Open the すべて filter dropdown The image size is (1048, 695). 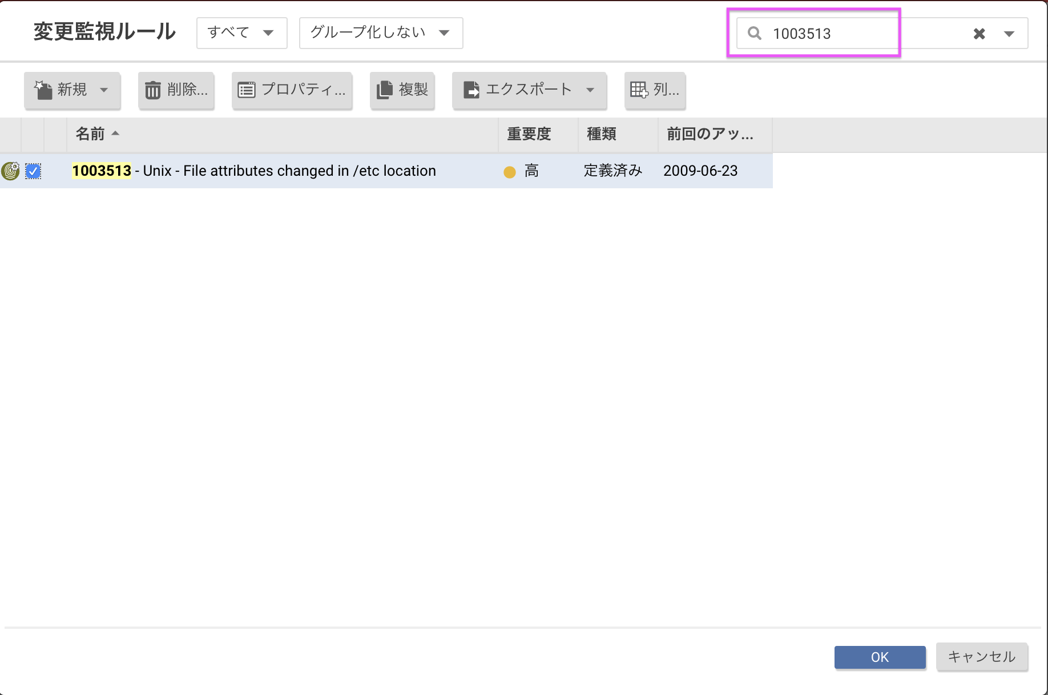tap(241, 33)
